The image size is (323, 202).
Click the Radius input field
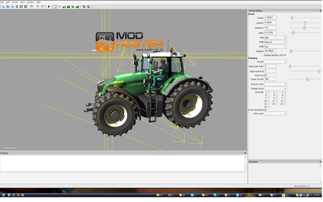[x=270, y=18]
